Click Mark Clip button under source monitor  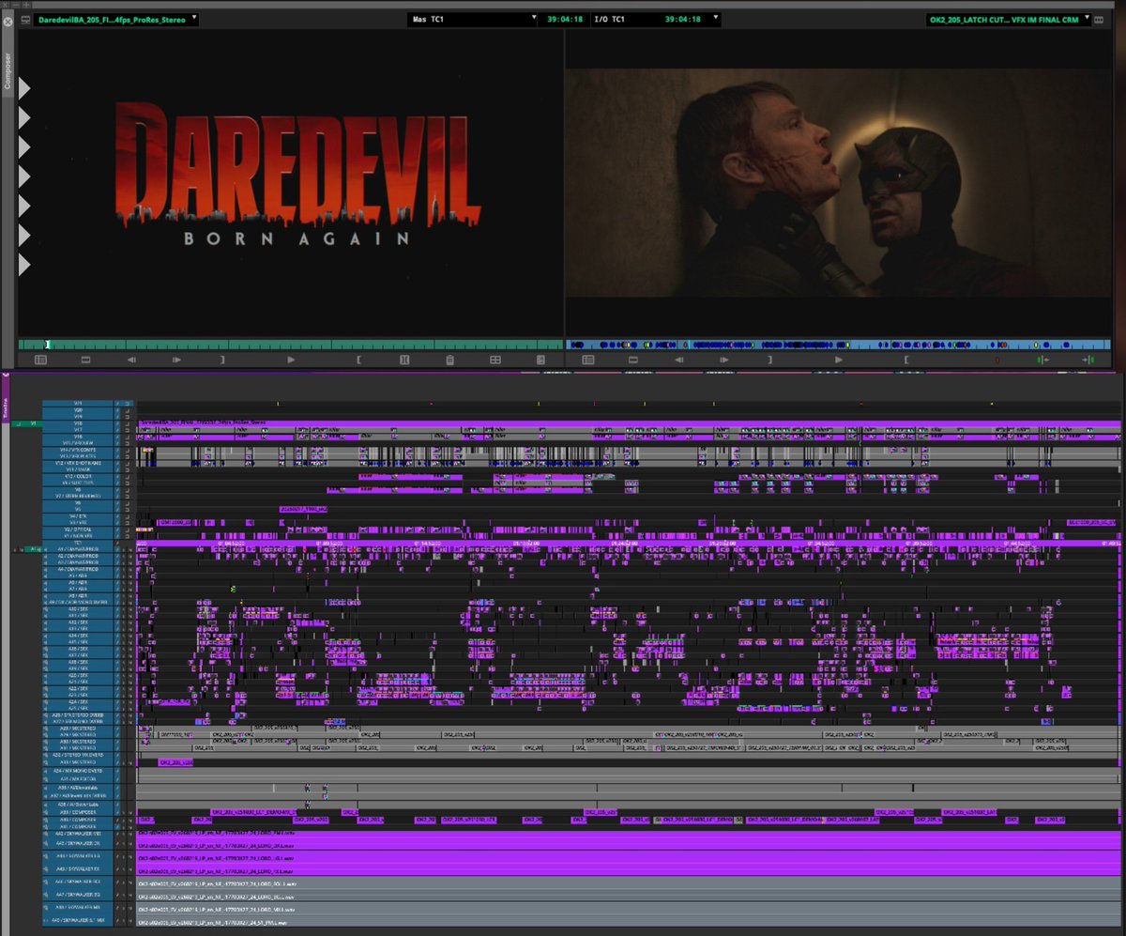[x=404, y=360]
